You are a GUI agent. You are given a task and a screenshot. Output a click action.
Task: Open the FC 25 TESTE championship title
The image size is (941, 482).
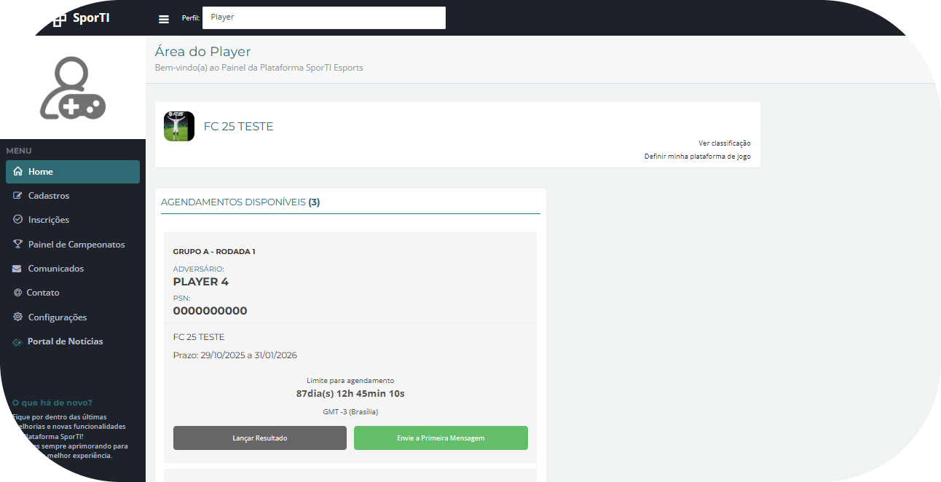[x=238, y=127]
